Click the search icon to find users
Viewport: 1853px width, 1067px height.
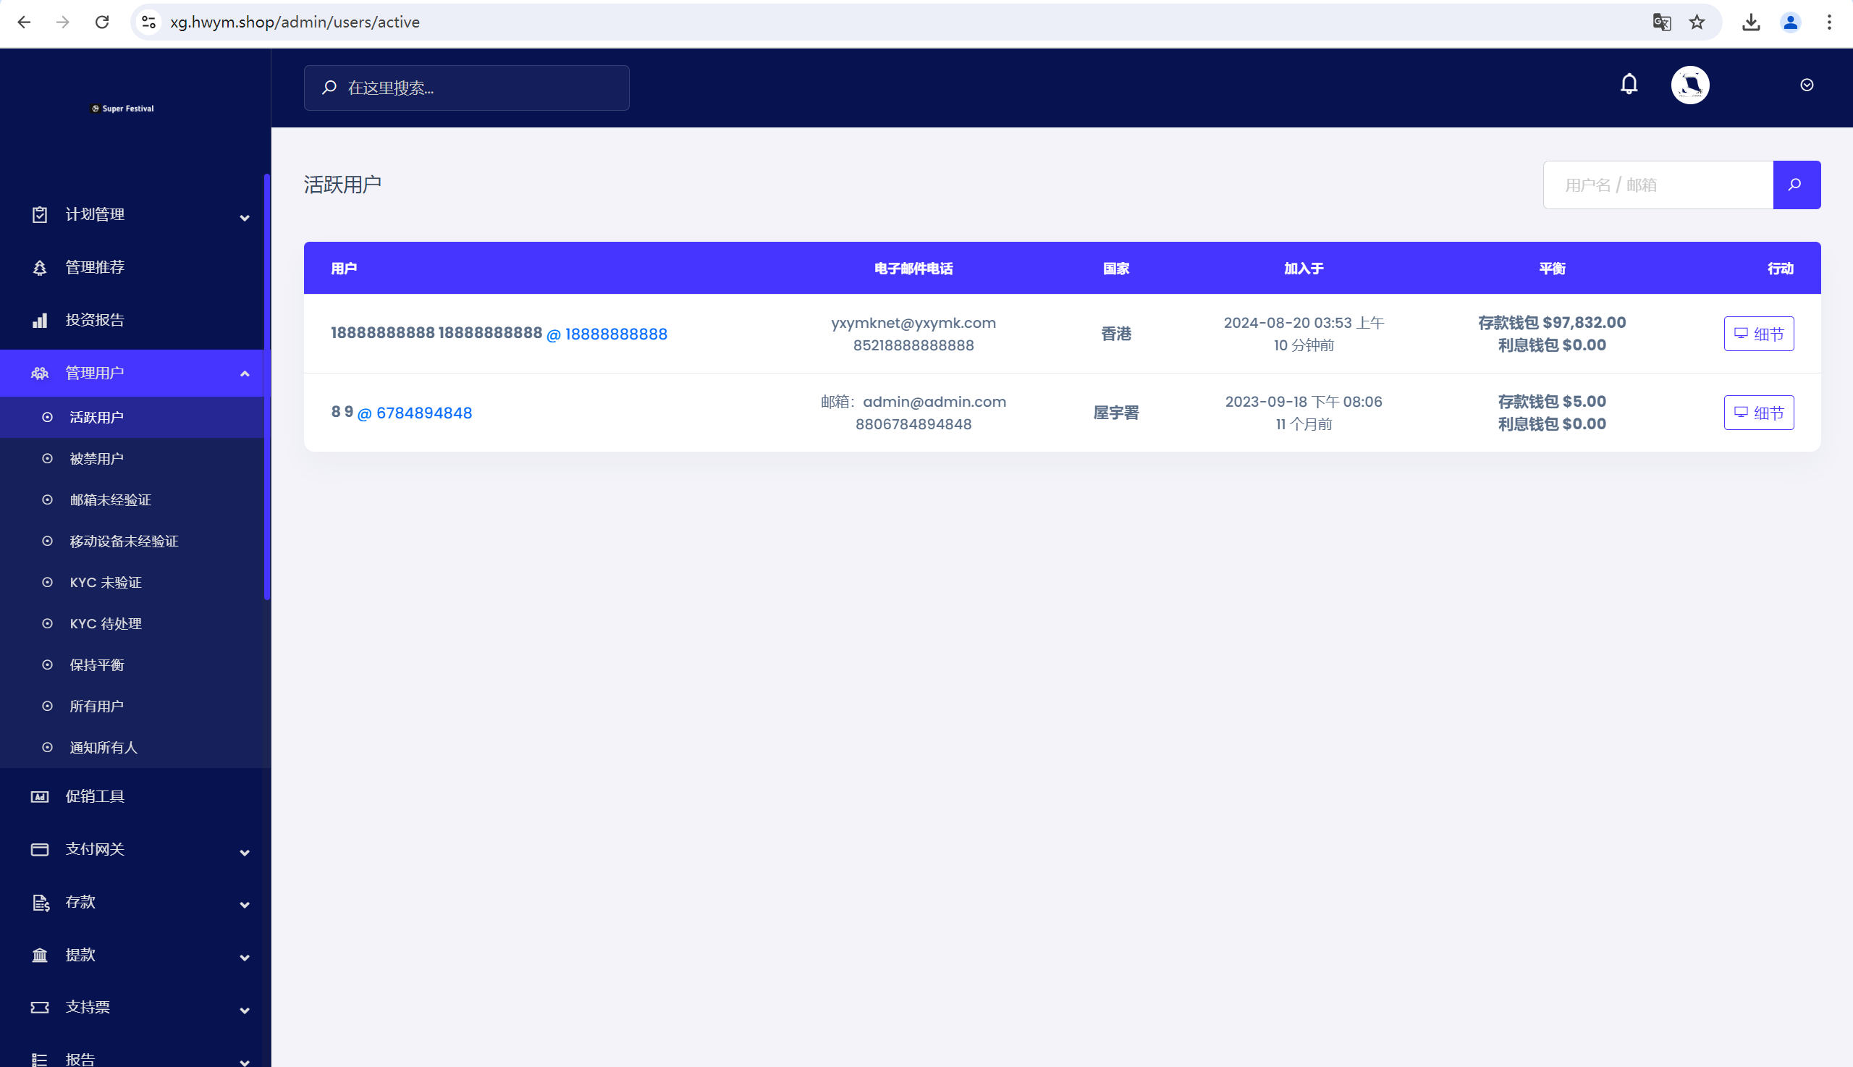(x=1796, y=185)
